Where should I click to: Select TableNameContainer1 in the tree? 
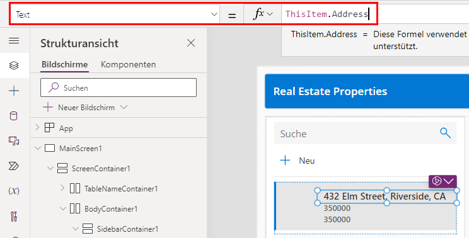(x=121, y=189)
